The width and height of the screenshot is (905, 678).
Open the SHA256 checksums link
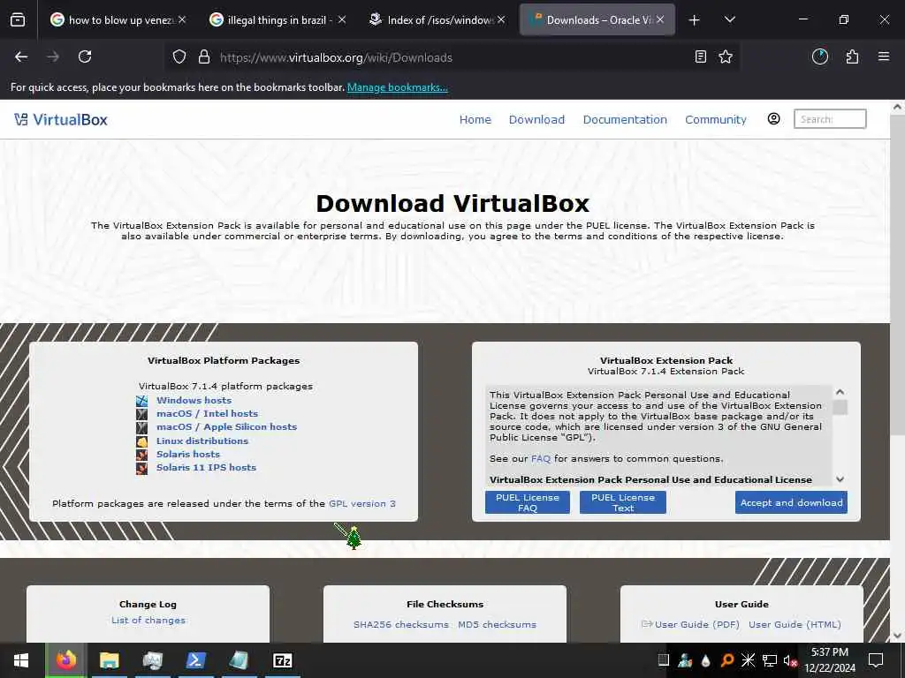(401, 624)
